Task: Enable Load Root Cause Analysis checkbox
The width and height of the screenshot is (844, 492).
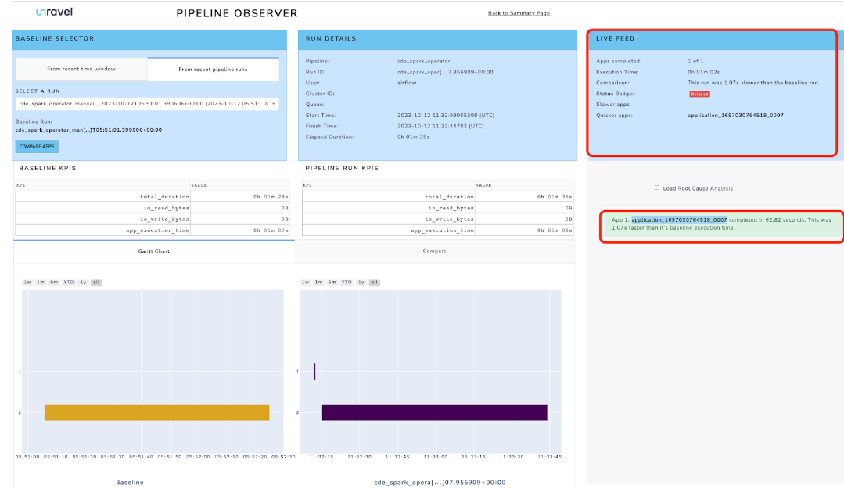Action: point(657,188)
